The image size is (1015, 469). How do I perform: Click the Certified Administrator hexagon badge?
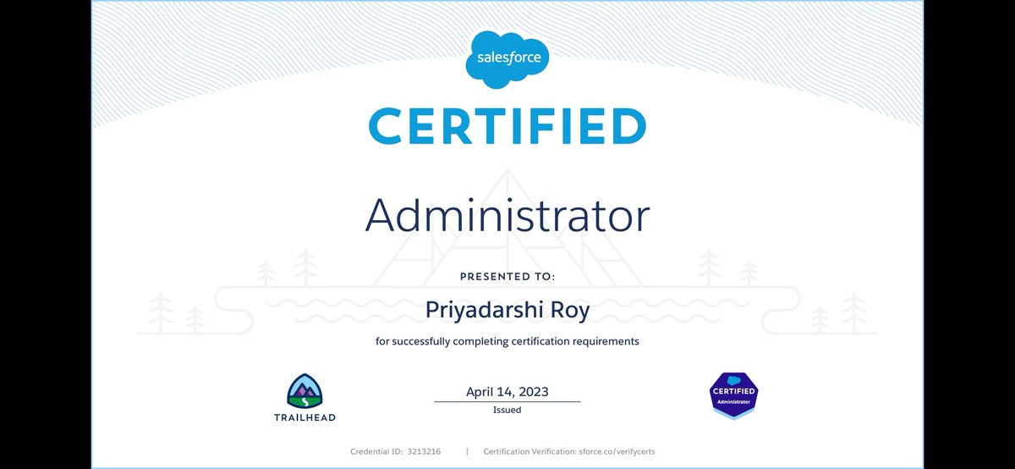pos(733,395)
